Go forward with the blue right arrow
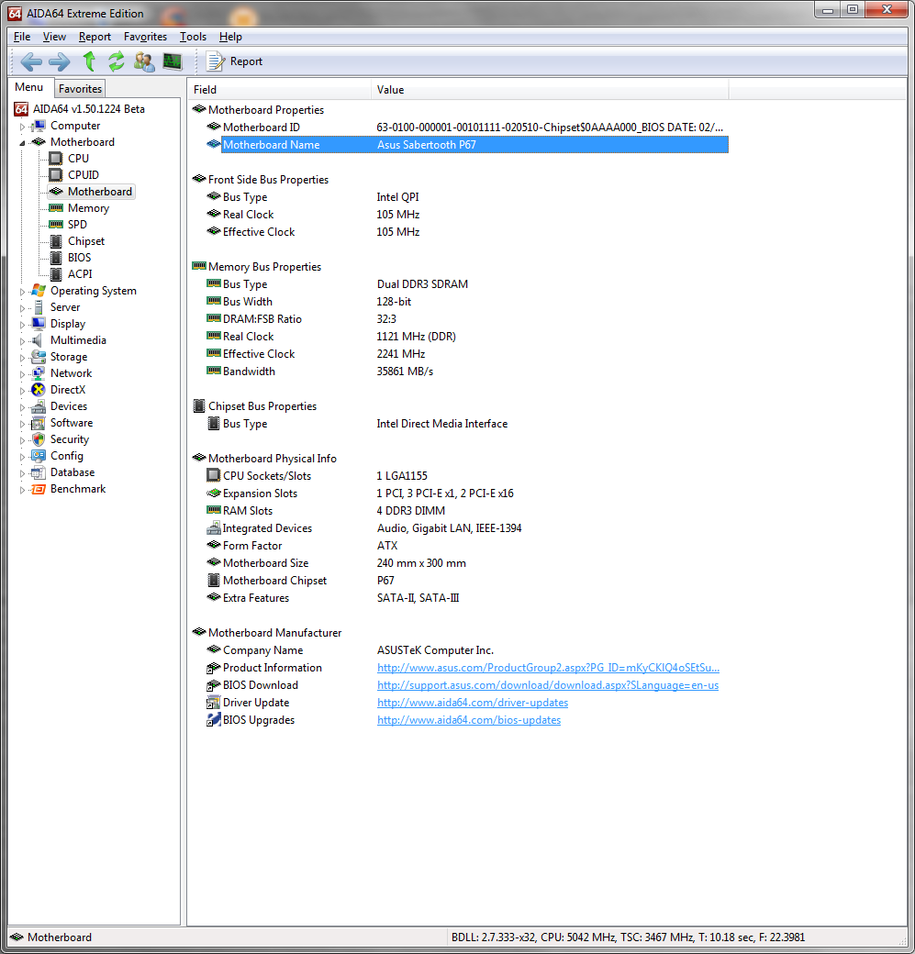 point(59,61)
